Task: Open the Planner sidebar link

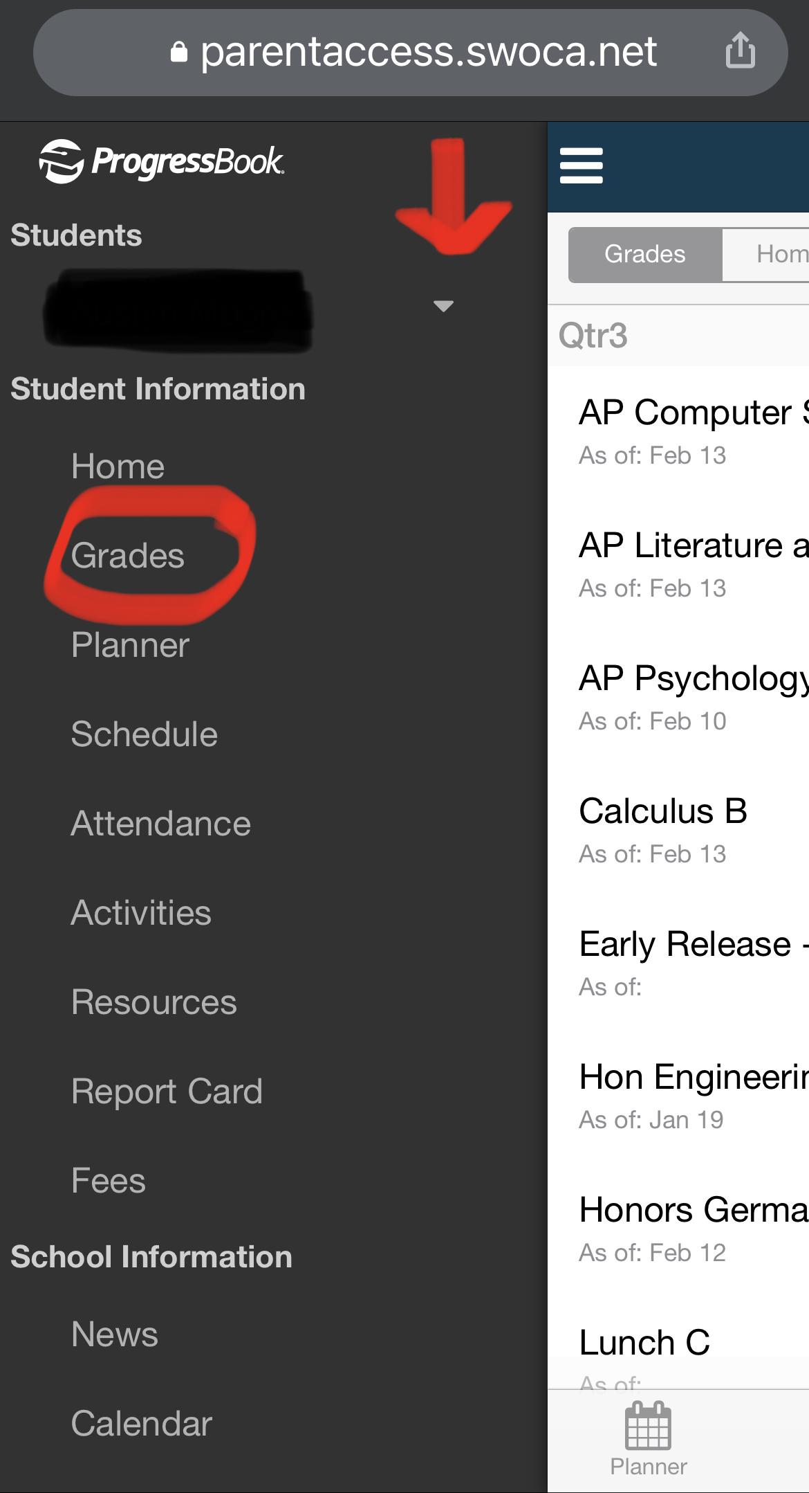Action: coord(130,644)
